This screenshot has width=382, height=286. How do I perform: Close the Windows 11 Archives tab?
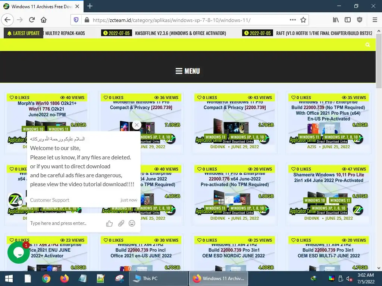77,6
